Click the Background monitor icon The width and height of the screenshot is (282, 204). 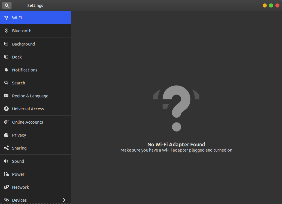click(6, 44)
